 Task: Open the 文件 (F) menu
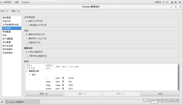click(x=4, y=11)
